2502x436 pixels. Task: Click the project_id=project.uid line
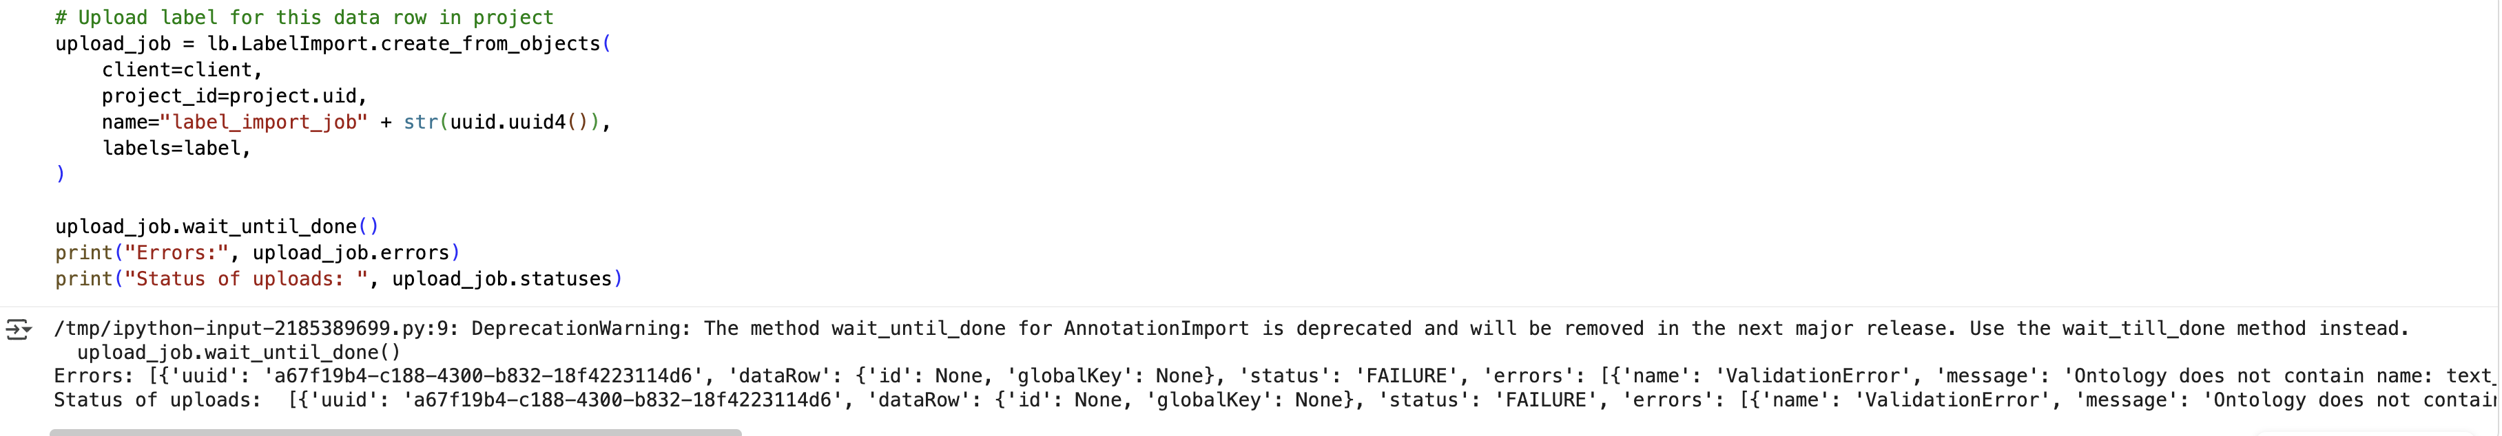(234, 96)
